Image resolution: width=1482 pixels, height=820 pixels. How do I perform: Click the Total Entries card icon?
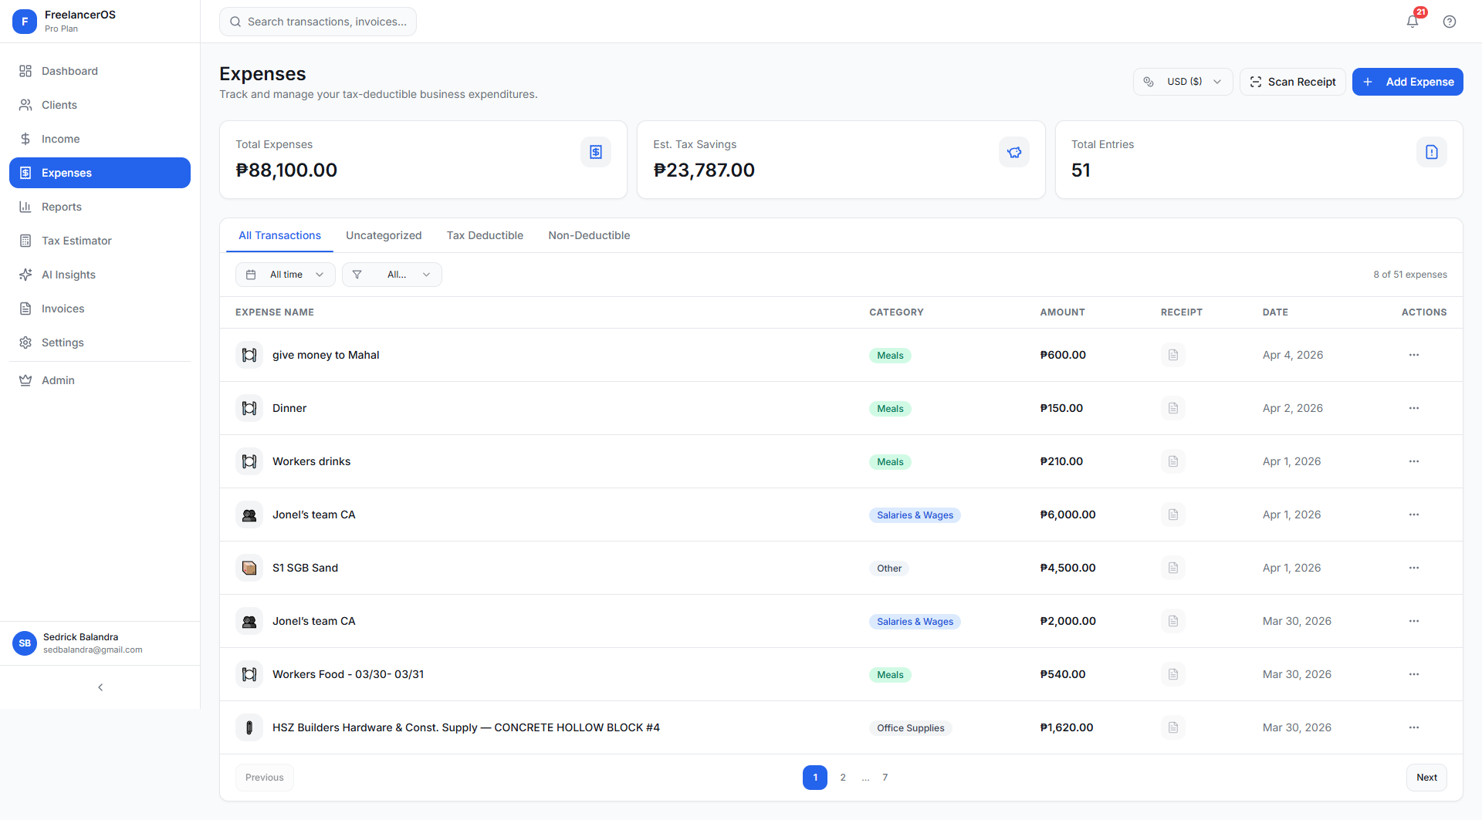pyautogui.click(x=1432, y=152)
